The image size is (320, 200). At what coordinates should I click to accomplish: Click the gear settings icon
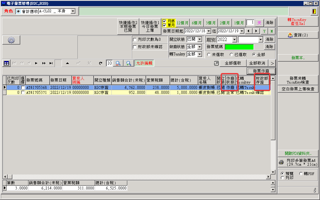[x=11, y=40]
